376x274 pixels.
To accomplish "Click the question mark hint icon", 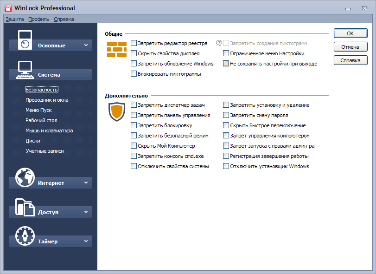I will (219, 43).
